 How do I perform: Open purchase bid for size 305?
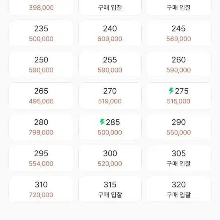(179, 158)
